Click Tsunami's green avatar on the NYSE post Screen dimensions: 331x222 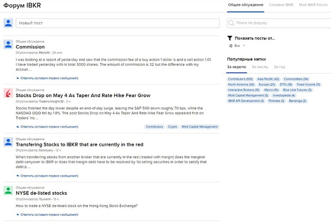tap(8, 191)
